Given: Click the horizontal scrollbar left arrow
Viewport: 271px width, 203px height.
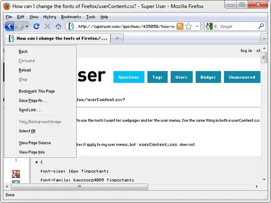Looking at the screenshot, I should 7,186.
